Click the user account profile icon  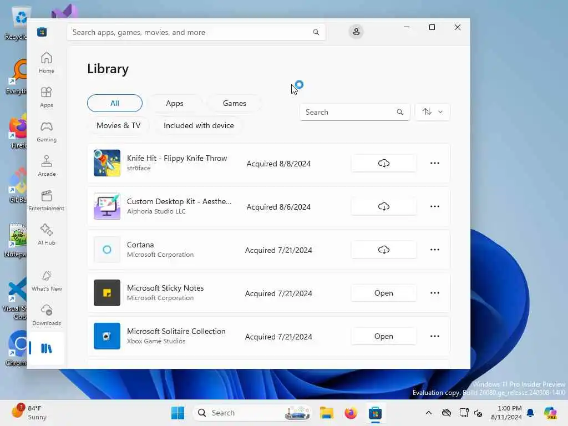click(356, 32)
